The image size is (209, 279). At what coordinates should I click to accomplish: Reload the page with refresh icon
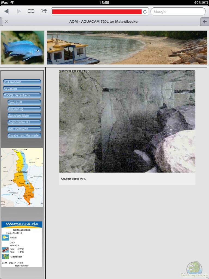point(145,12)
